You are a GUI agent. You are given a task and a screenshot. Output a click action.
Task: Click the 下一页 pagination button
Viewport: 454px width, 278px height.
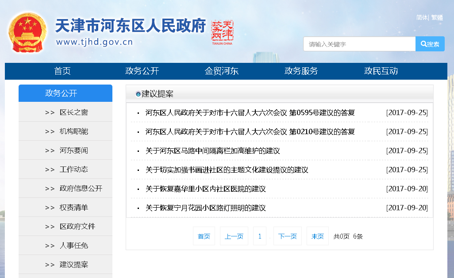(287, 236)
